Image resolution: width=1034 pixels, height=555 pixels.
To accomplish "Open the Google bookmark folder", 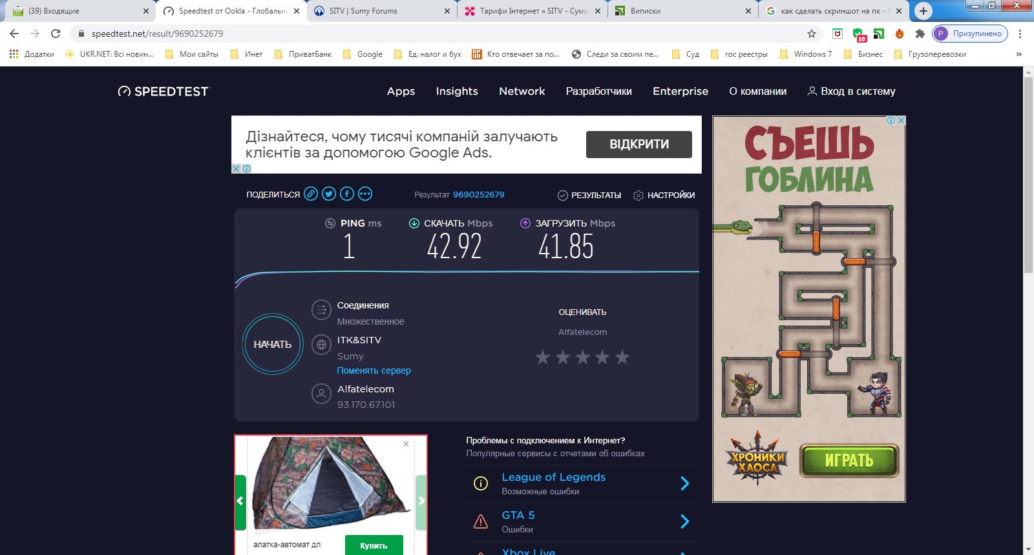I will 363,54.
